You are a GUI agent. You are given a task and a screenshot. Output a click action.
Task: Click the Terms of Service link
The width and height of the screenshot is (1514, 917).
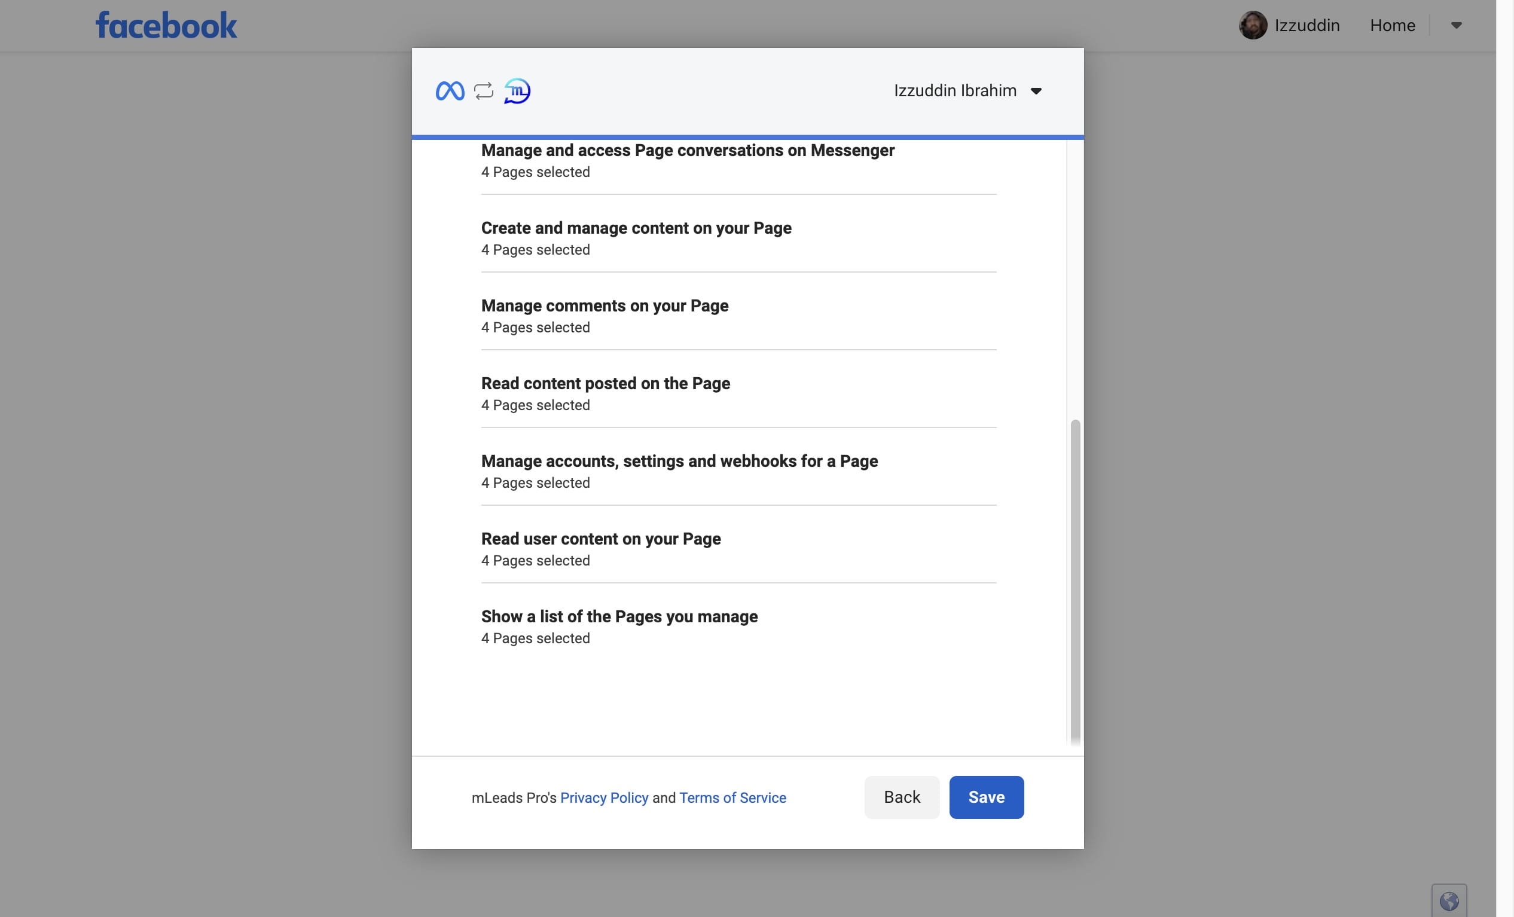[732, 797]
